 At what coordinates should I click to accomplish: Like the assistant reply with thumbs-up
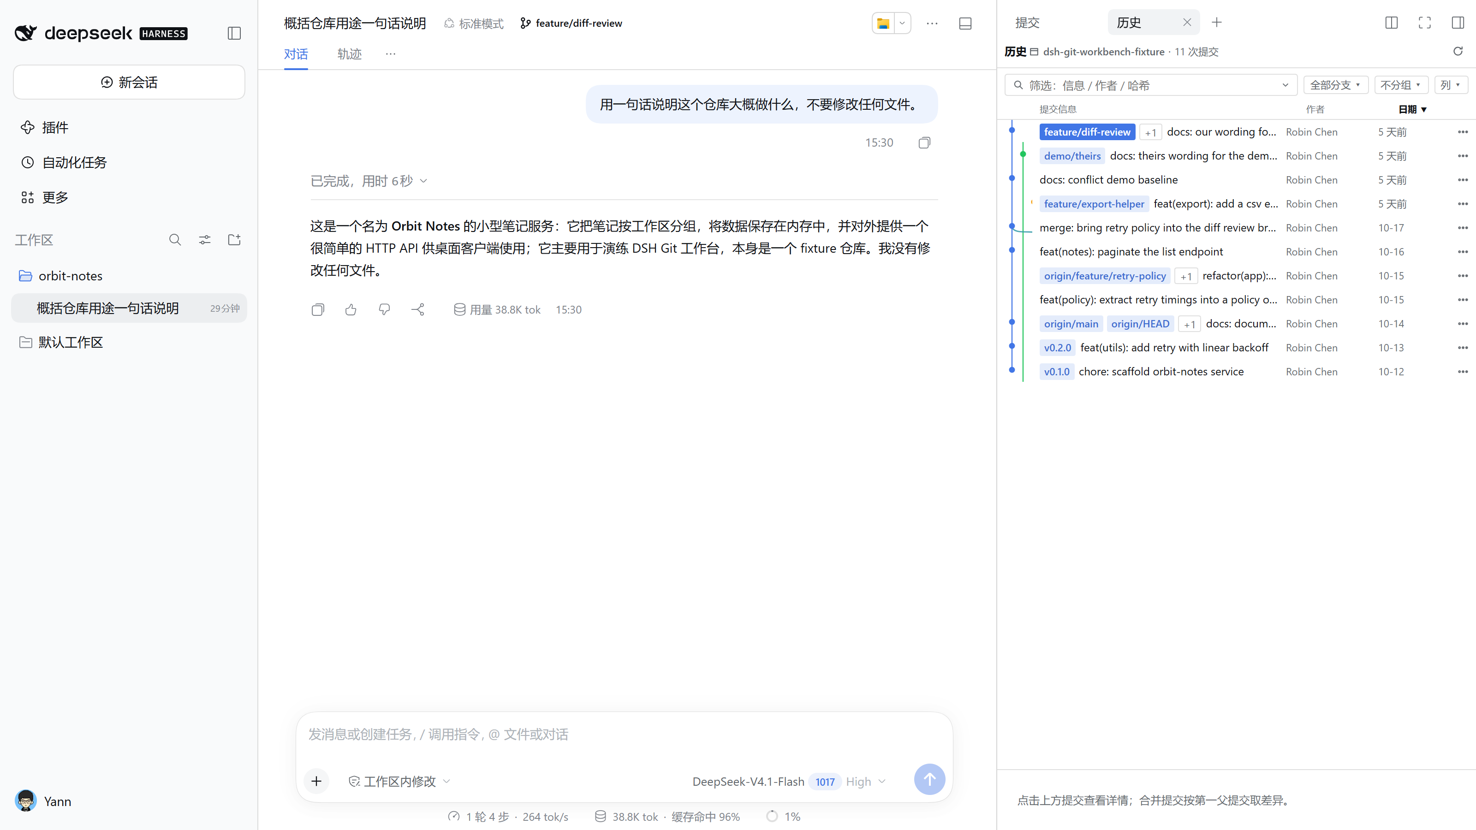351,310
